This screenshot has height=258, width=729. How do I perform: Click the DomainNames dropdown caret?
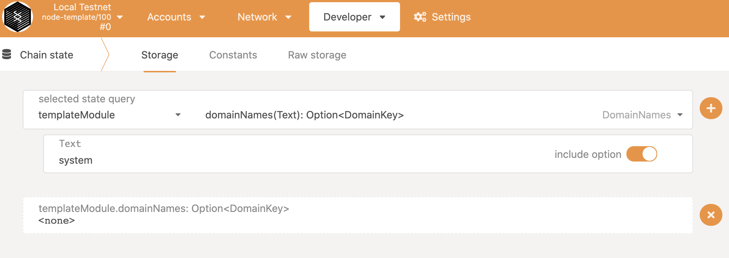coord(680,115)
